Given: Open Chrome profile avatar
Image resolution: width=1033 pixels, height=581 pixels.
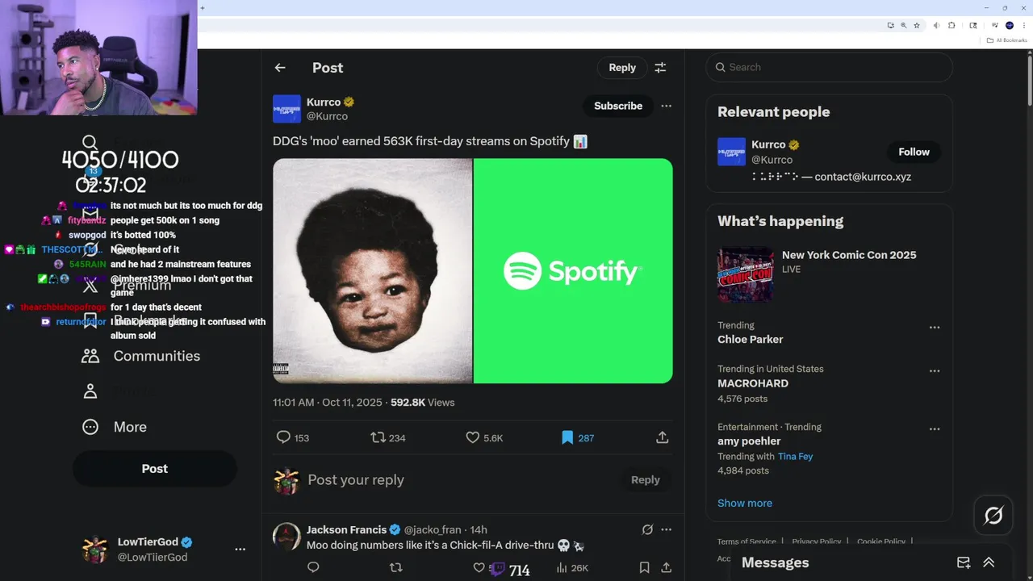Looking at the screenshot, I should click(1009, 26).
